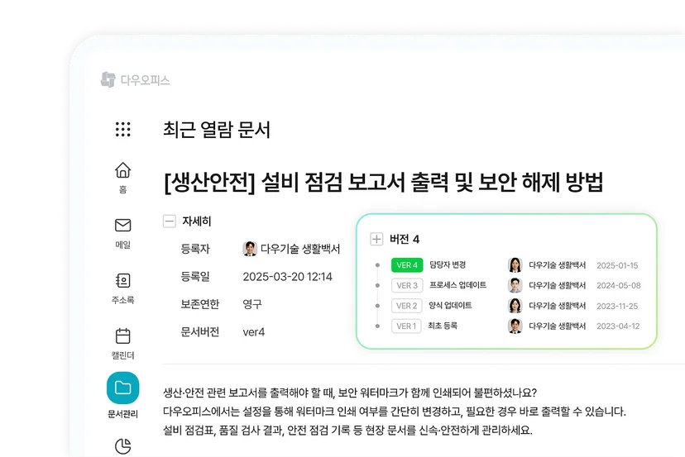Click the author avatar in VER 4 row
Image resolution: width=685 pixels, height=457 pixels.
coord(515,265)
